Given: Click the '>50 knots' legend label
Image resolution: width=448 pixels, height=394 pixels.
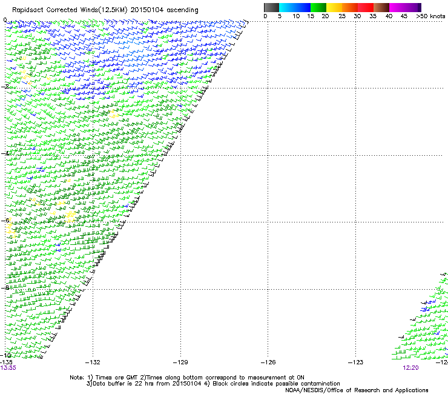Looking at the screenshot, I should click(430, 16).
